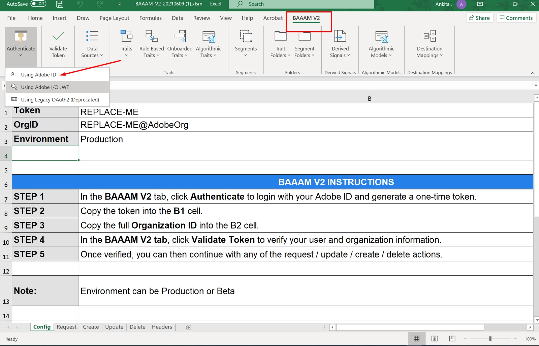
Task: Collapse the ribbon with the chevron
Action: pyautogui.click(x=533, y=73)
